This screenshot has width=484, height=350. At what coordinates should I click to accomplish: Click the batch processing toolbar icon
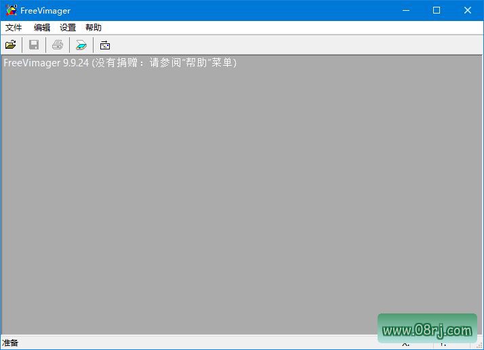[x=105, y=45]
